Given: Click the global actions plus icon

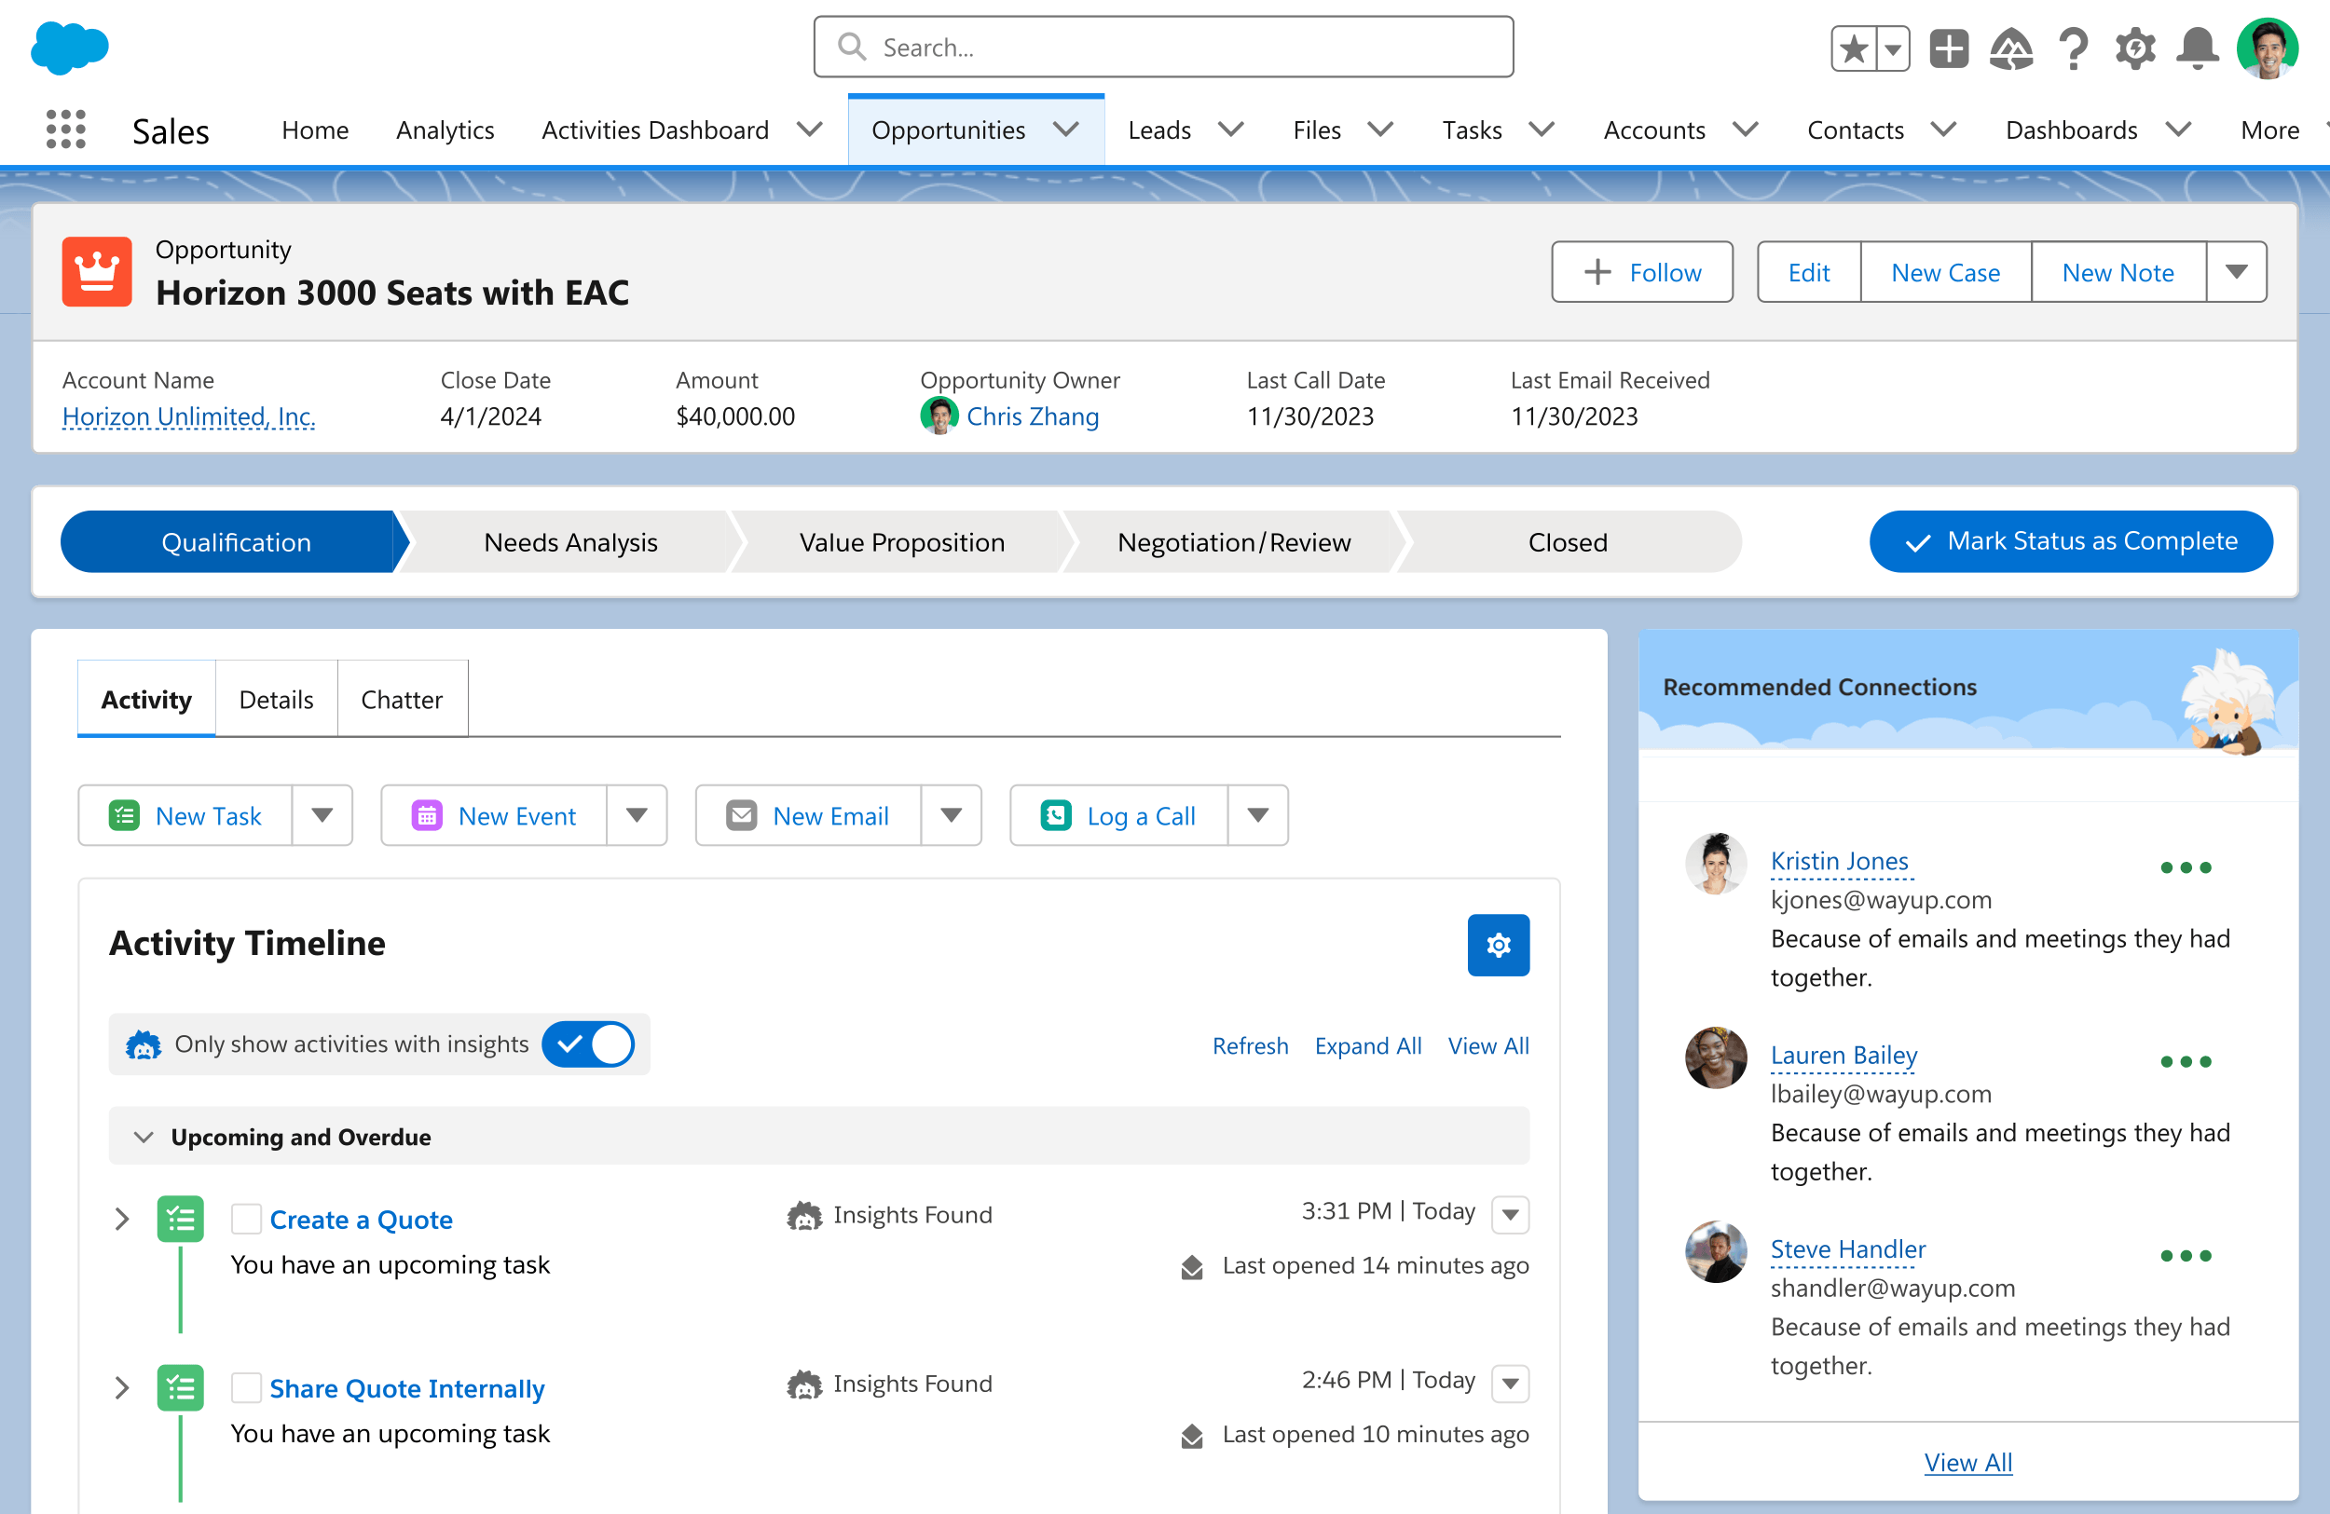Looking at the screenshot, I should tap(1948, 48).
